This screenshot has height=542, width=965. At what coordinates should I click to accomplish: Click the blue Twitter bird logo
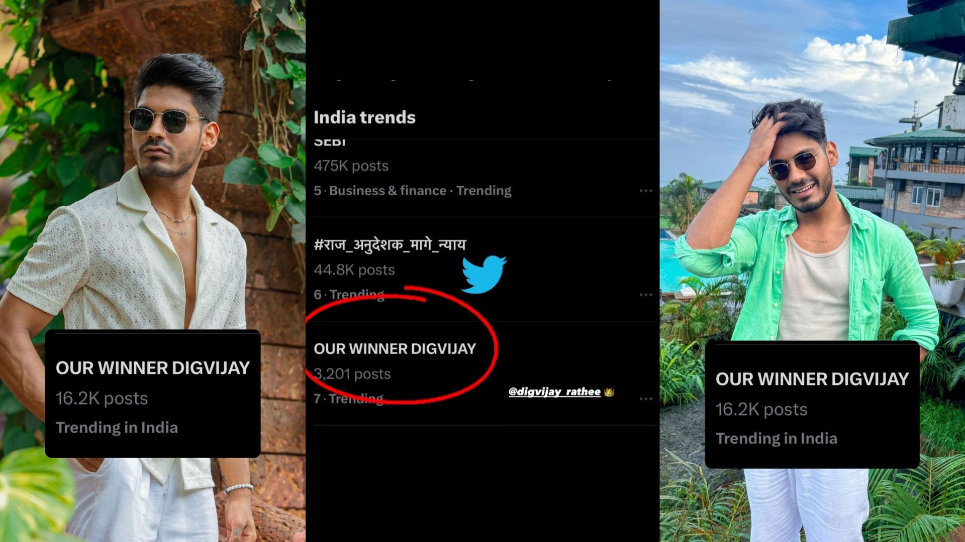click(484, 274)
